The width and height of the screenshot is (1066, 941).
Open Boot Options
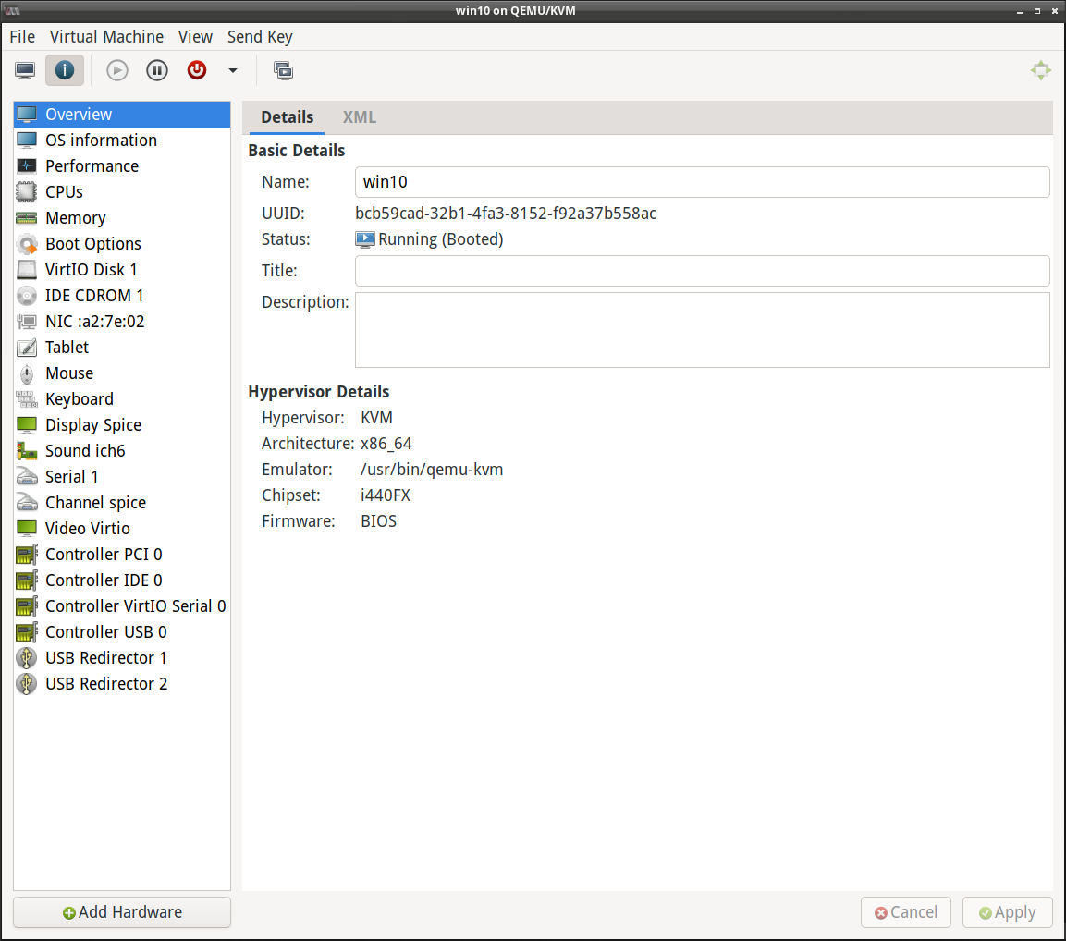(122, 243)
